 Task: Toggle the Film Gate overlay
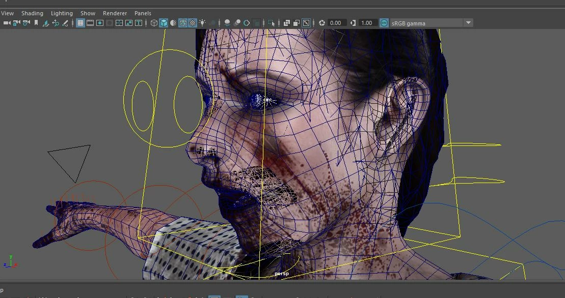tap(90, 23)
